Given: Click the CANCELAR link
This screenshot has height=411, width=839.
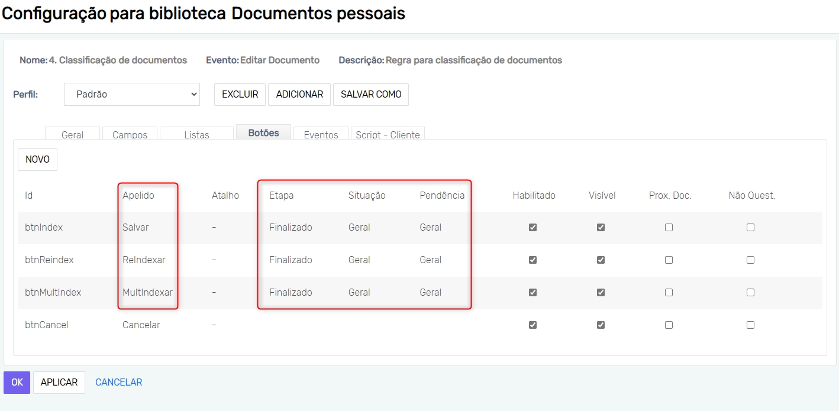Looking at the screenshot, I should [118, 383].
